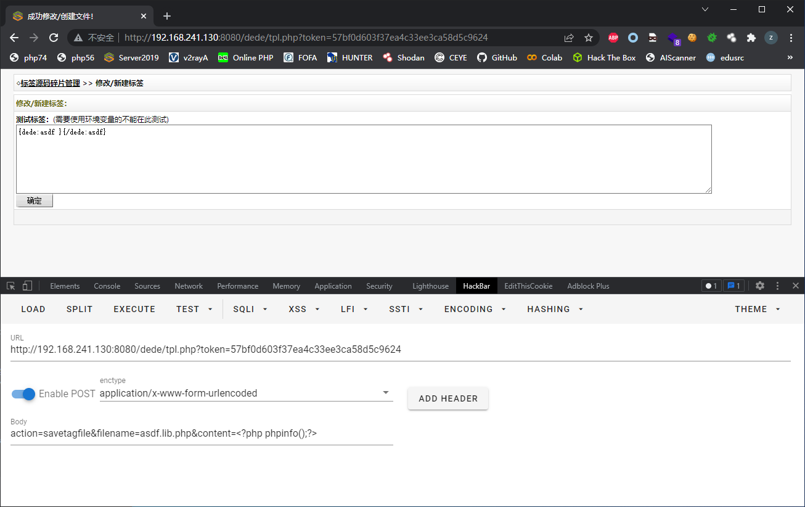Screen dimensions: 805x507
Task: Open the Online PHP bookmark
Action: click(x=245, y=57)
